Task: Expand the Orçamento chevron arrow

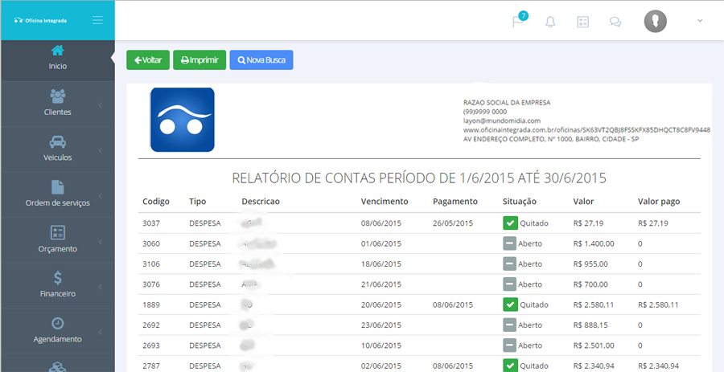Action: [x=101, y=241]
